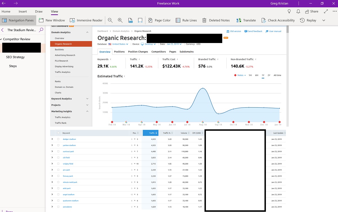Open the notifications bell
The image size is (338, 212).
click(298, 12)
